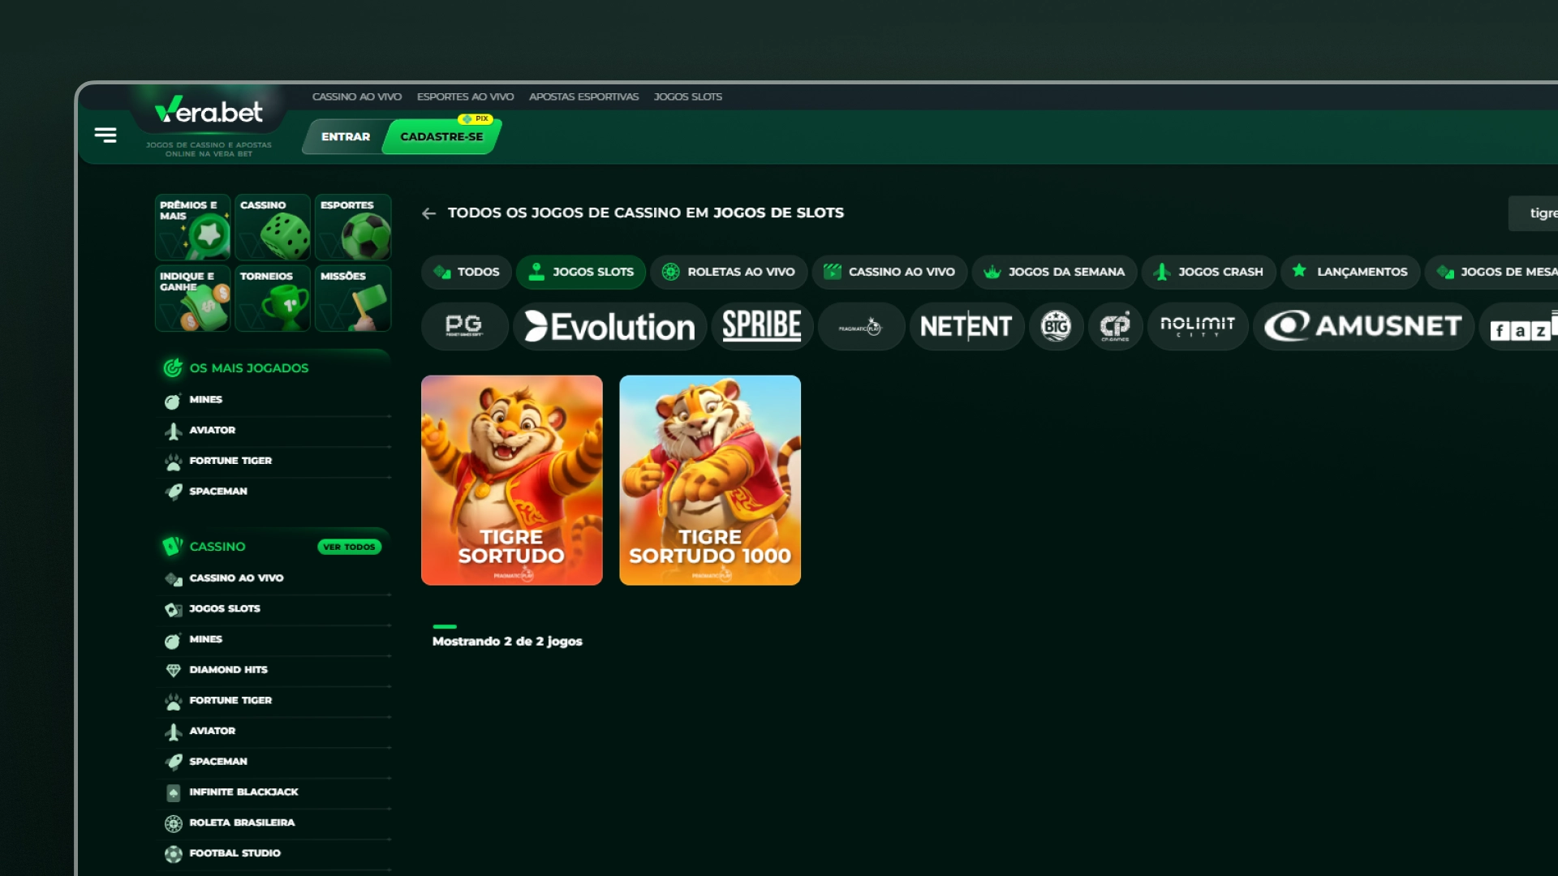The image size is (1558, 876).
Task: Filter by Nolimit City provider logo
Action: pyautogui.click(x=1198, y=326)
